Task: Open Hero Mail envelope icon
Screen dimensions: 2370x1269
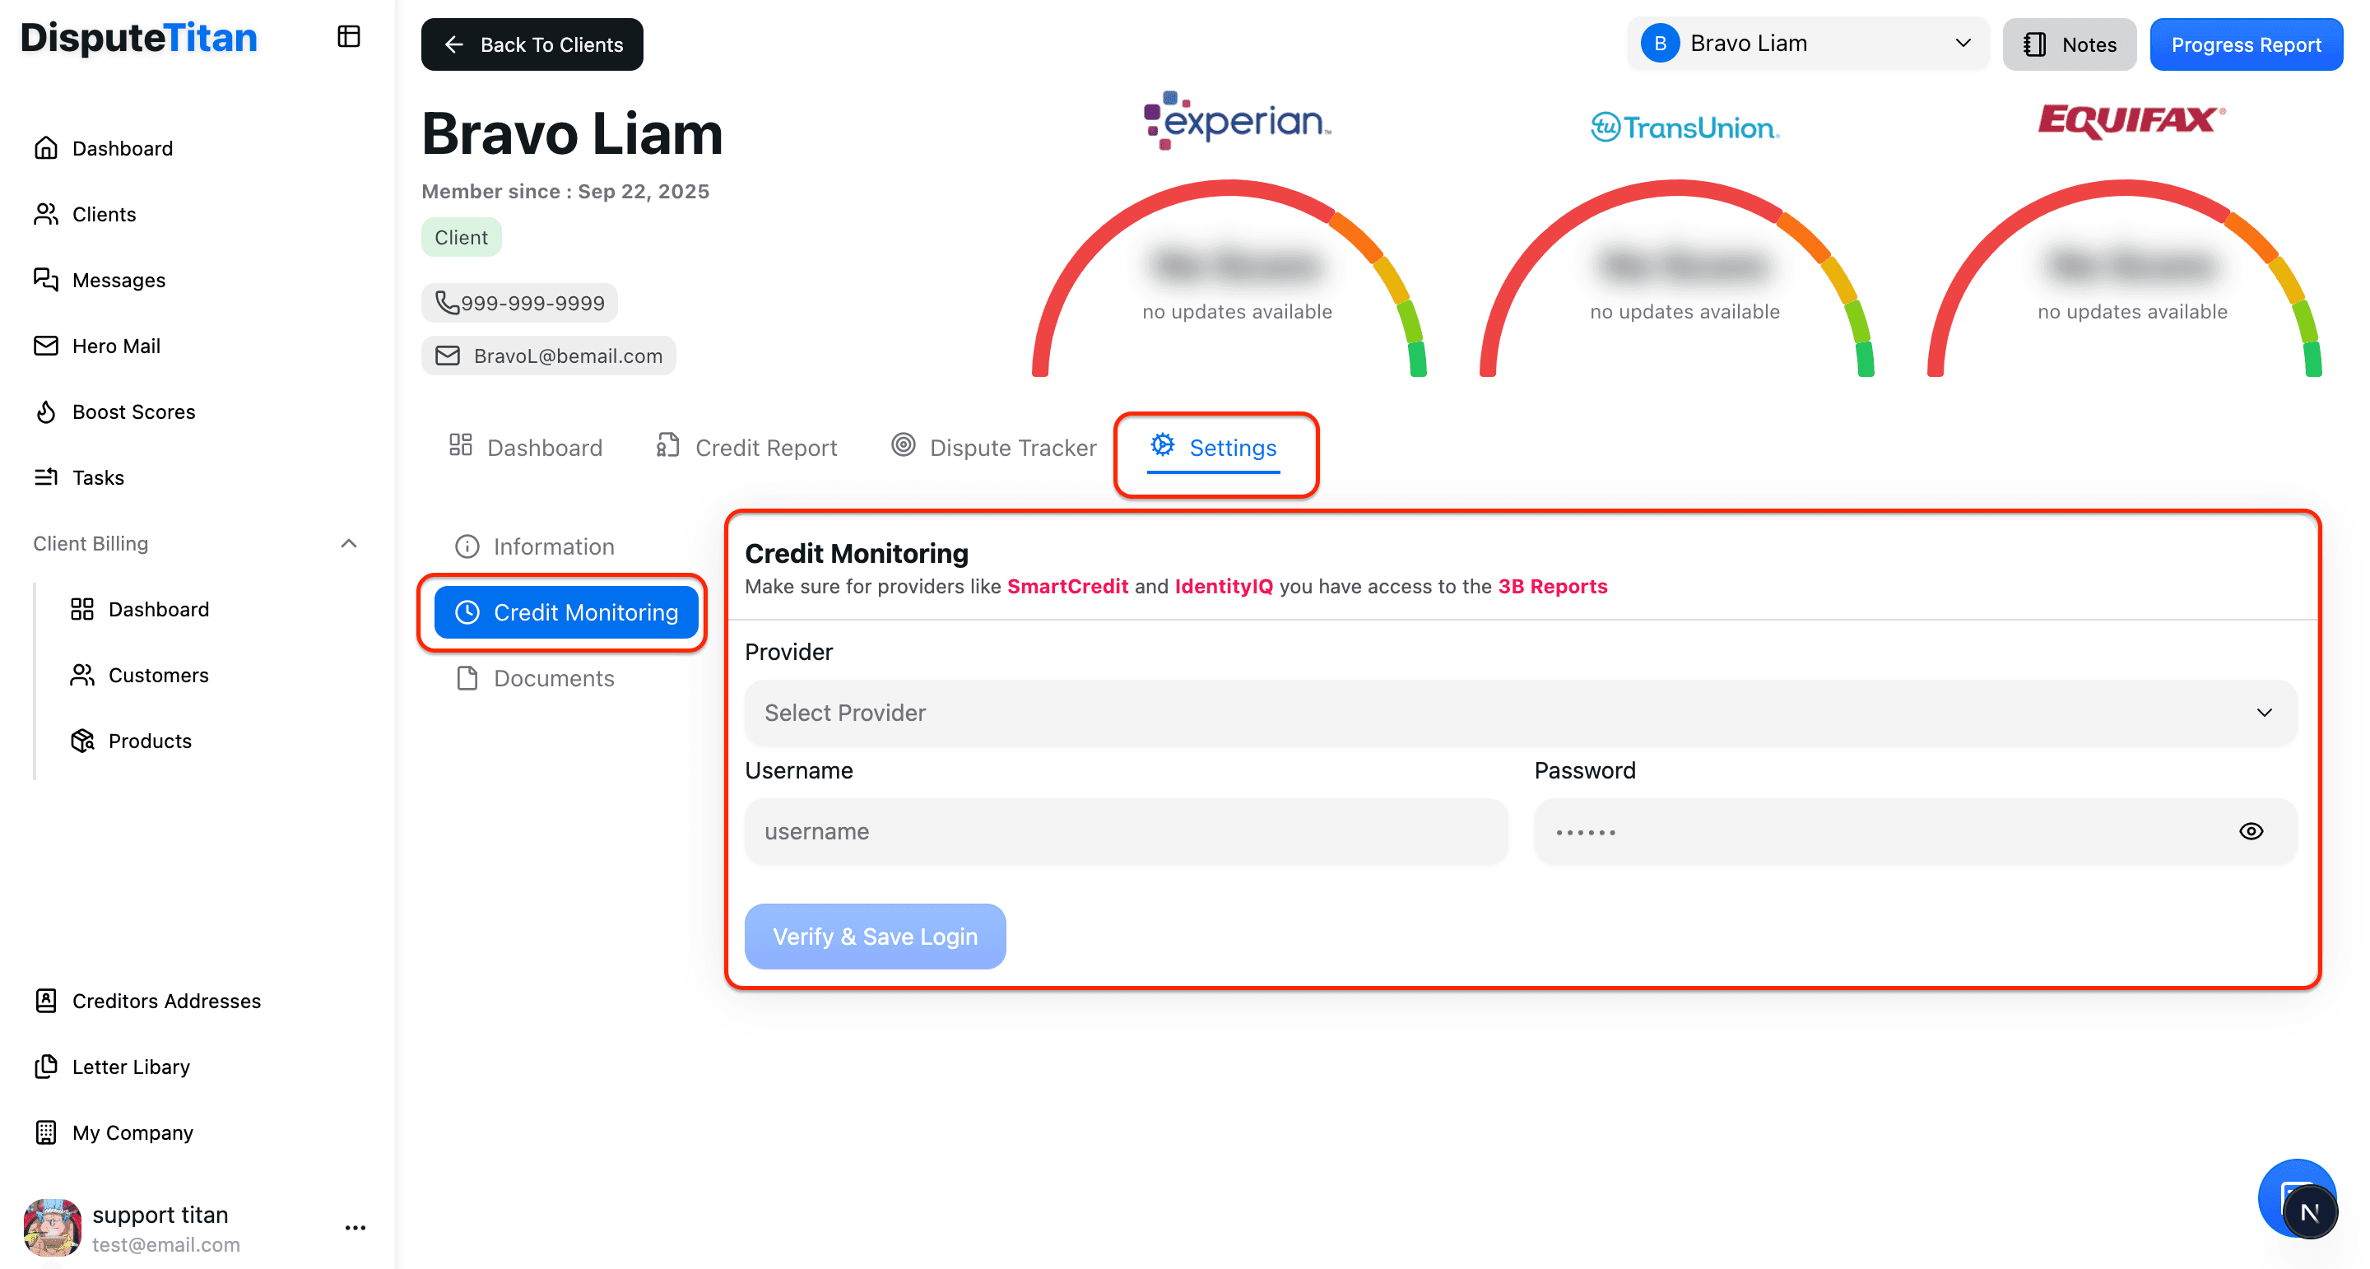Action: pyautogui.click(x=46, y=346)
